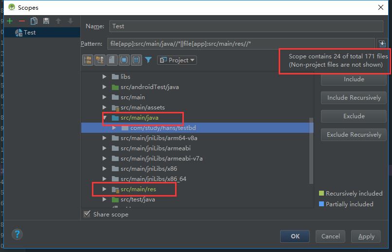This screenshot has width=392, height=252.
Task: Expand the src/main/res folder
Action: 105,189
